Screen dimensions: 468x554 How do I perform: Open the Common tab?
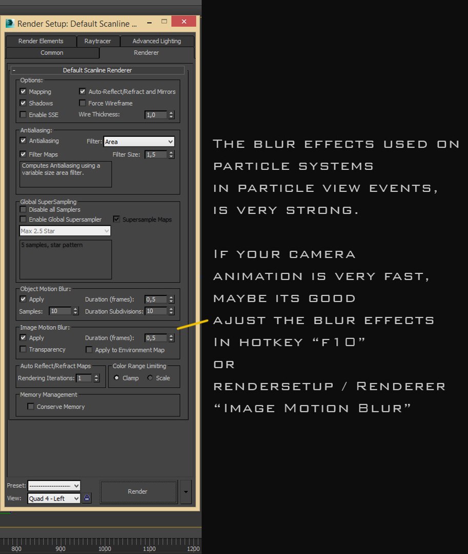tap(52, 53)
